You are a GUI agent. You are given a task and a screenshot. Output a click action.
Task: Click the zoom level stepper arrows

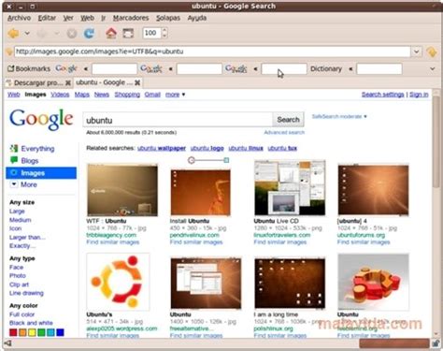[164, 33]
